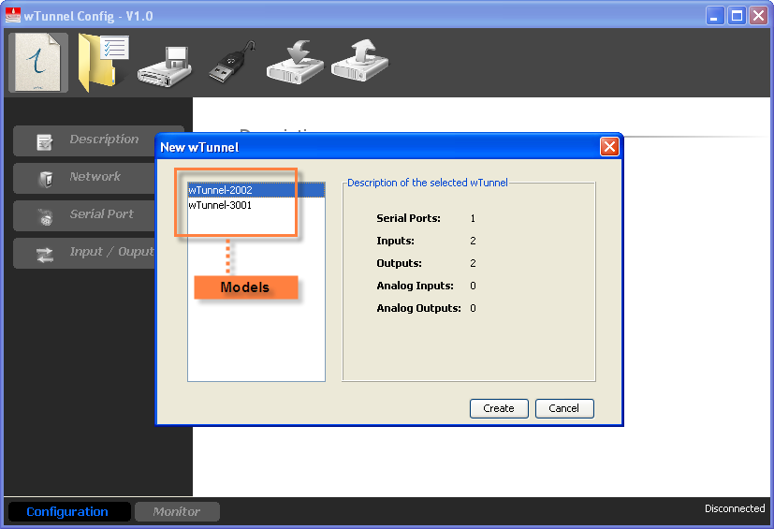
Task: Open the folder icon in the toolbar
Action: coord(102,64)
